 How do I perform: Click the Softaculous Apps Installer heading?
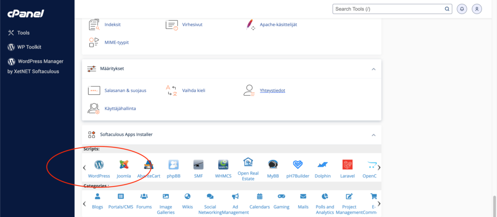[x=126, y=134]
